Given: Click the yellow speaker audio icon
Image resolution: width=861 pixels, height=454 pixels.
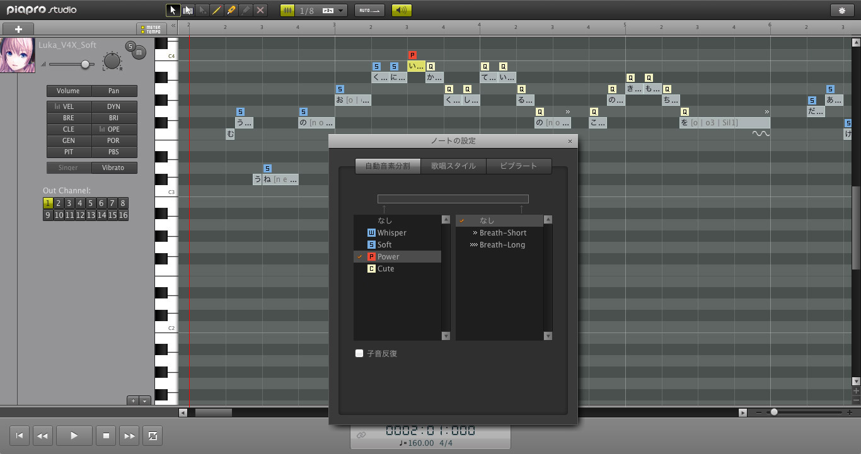Looking at the screenshot, I should tap(401, 11).
